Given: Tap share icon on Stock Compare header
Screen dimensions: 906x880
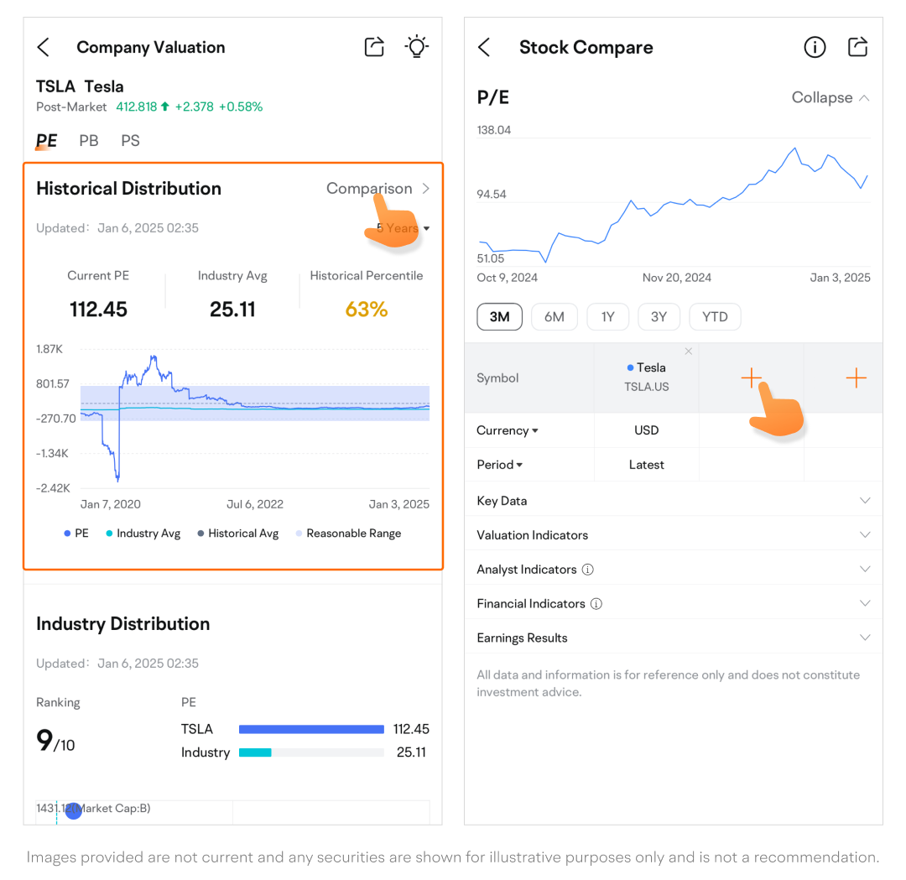Looking at the screenshot, I should pyautogui.click(x=857, y=47).
